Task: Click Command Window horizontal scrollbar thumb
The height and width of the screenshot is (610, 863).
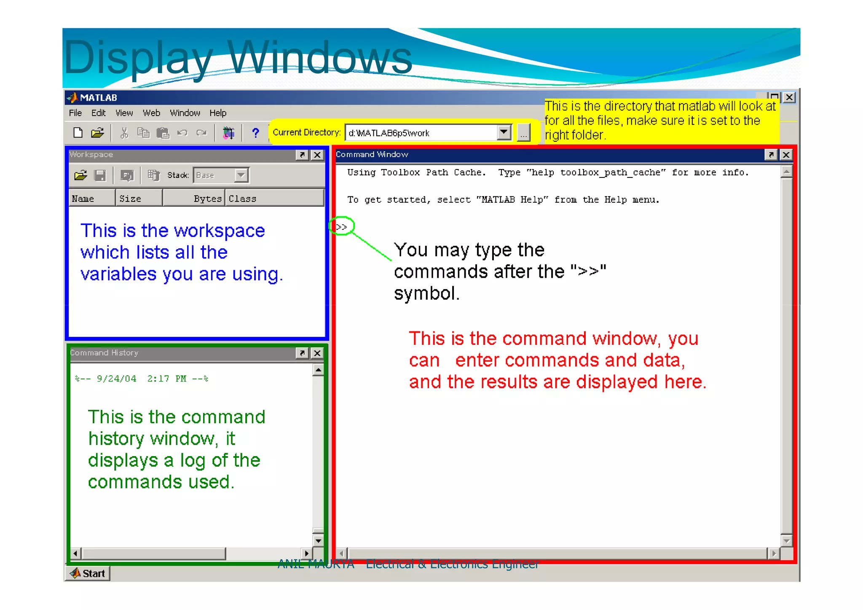Action: [557, 554]
